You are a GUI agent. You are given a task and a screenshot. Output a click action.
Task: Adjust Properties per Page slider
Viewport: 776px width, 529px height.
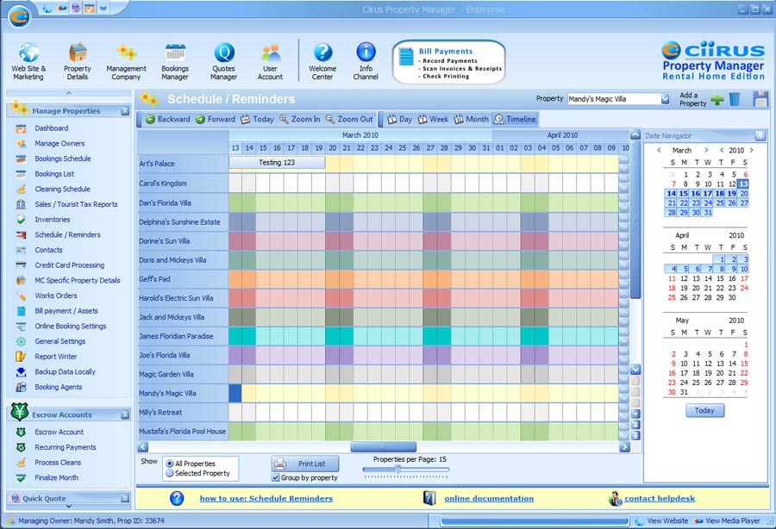[x=397, y=470]
